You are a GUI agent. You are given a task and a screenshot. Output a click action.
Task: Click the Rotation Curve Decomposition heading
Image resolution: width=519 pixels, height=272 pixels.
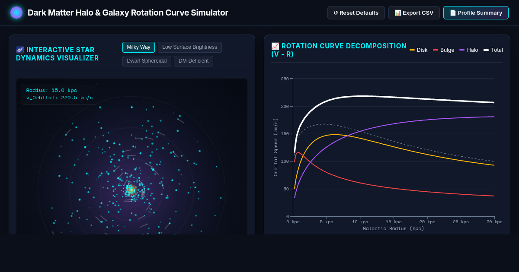(339, 50)
